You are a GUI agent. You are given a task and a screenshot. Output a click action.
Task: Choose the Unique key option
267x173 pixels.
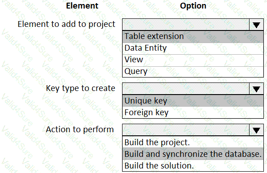pos(193,101)
